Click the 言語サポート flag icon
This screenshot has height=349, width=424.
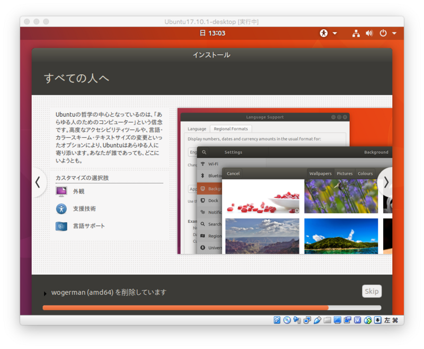point(61,226)
